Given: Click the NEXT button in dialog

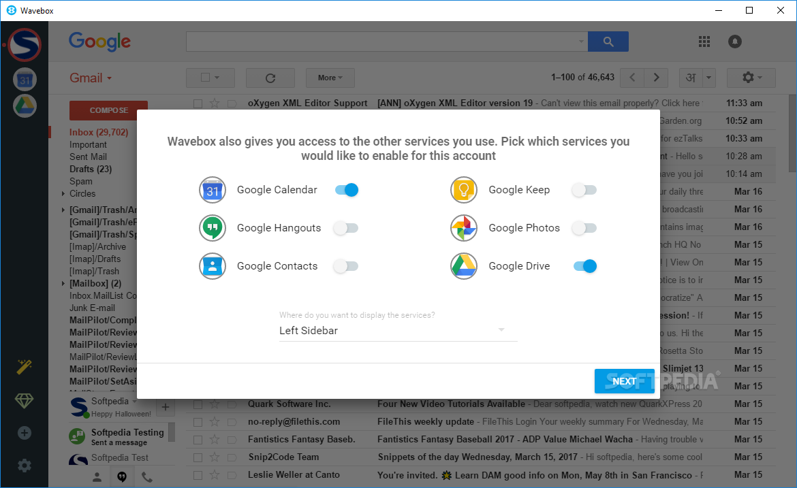Looking at the screenshot, I should 624,381.
